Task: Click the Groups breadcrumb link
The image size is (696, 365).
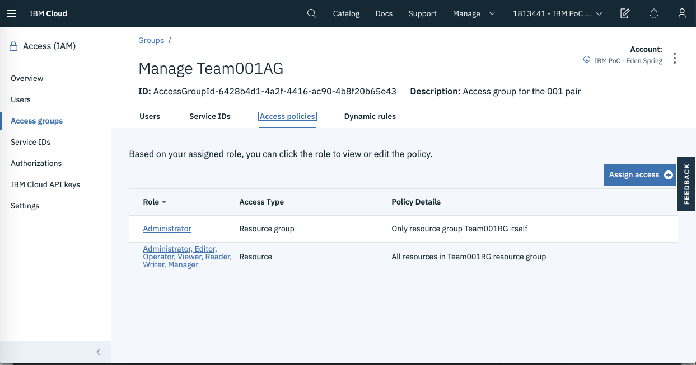Action: 151,40
